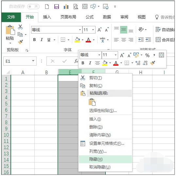
Task: Open mini toolbar font size dropdown
Action: [115, 55]
